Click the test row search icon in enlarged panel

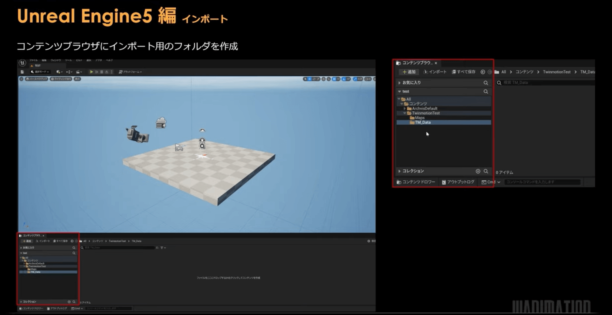click(x=485, y=91)
